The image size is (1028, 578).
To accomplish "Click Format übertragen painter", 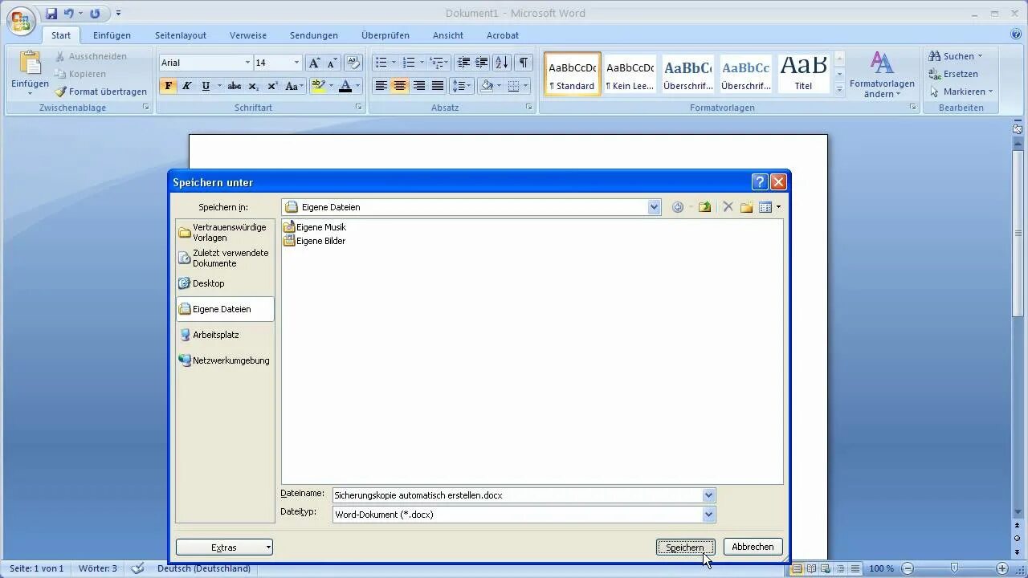I will click(x=101, y=92).
